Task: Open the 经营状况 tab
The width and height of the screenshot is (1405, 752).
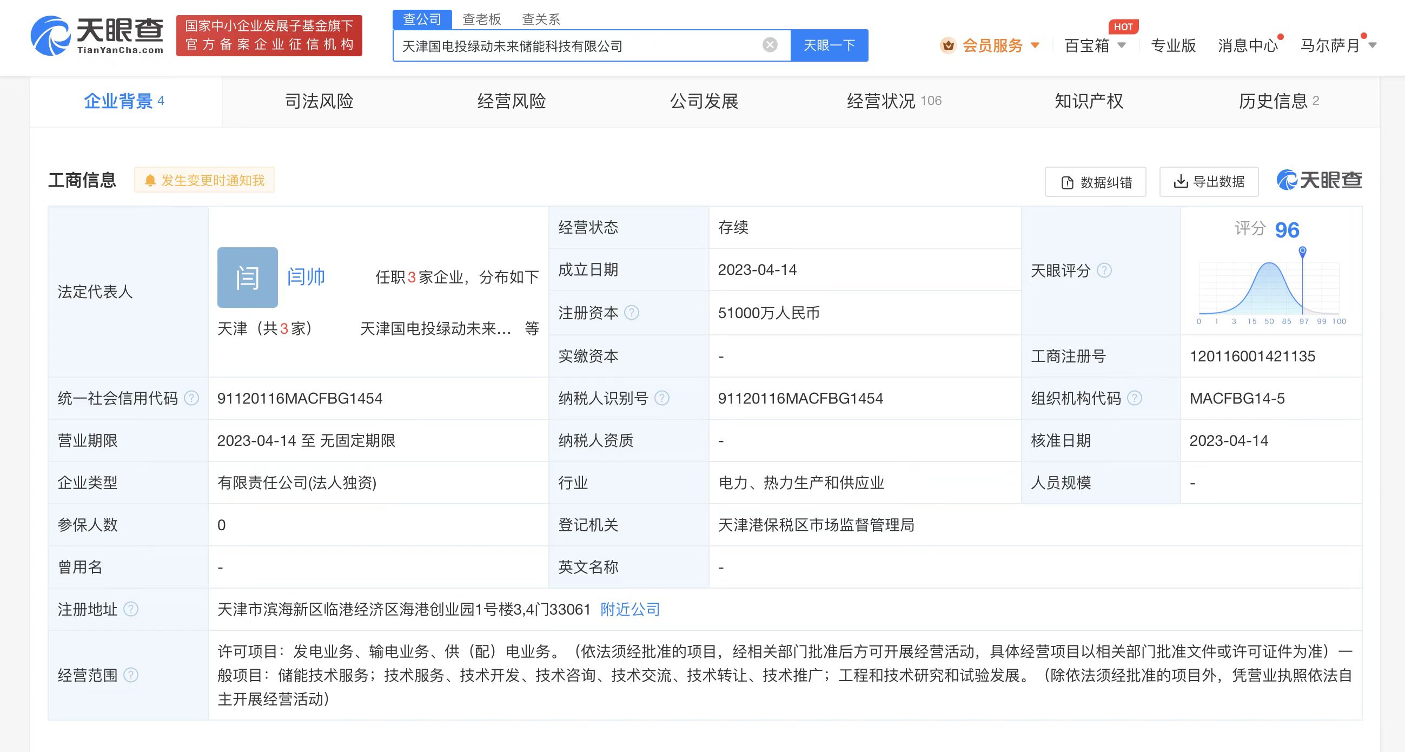Action: 894,102
